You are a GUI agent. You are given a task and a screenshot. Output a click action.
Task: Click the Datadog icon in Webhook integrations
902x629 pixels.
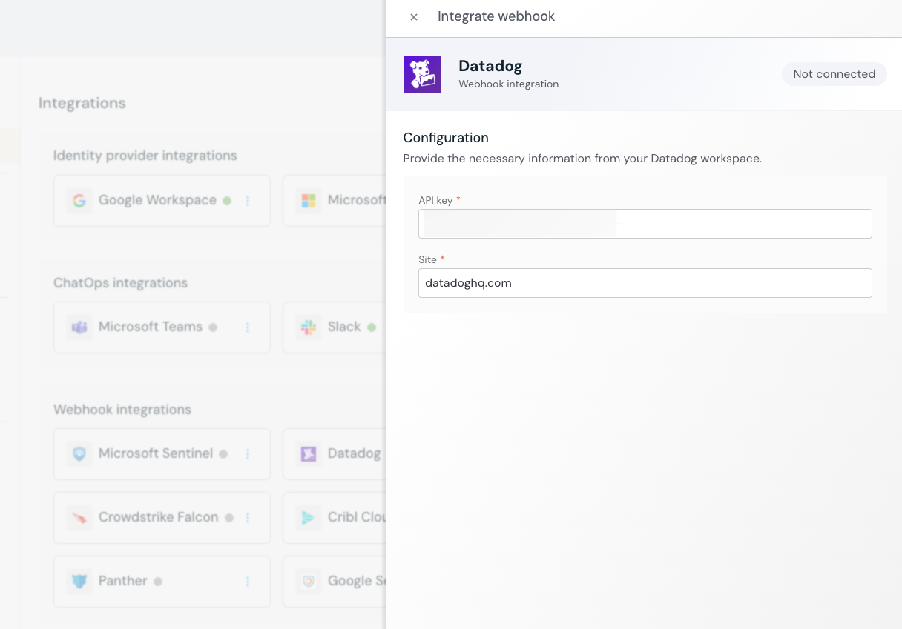[309, 454]
